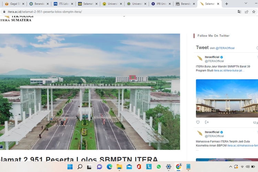
Task: Like the ITERA Jalur Mandiri tweet
Action: (x=198, y=122)
